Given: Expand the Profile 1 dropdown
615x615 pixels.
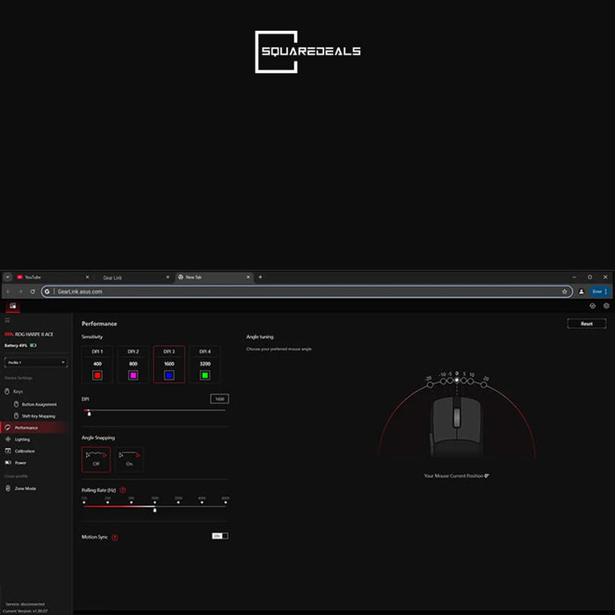Looking at the screenshot, I should click(x=36, y=362).
